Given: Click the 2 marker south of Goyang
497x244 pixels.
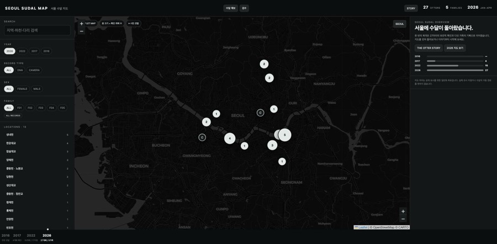Looking at the screenshot, I should coord(207,122).
